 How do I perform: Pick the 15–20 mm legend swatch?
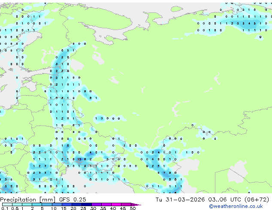click(x=66, y=204)
